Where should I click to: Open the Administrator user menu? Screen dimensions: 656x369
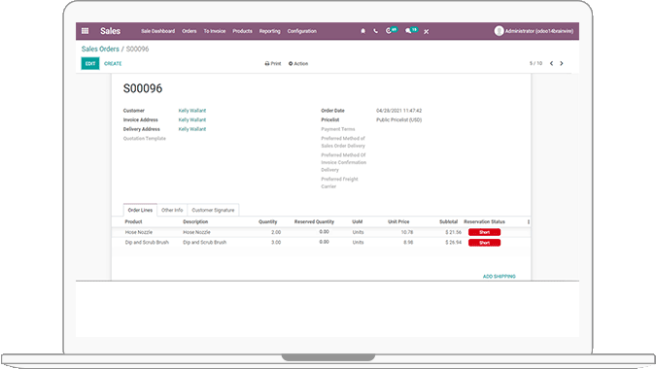534,31
